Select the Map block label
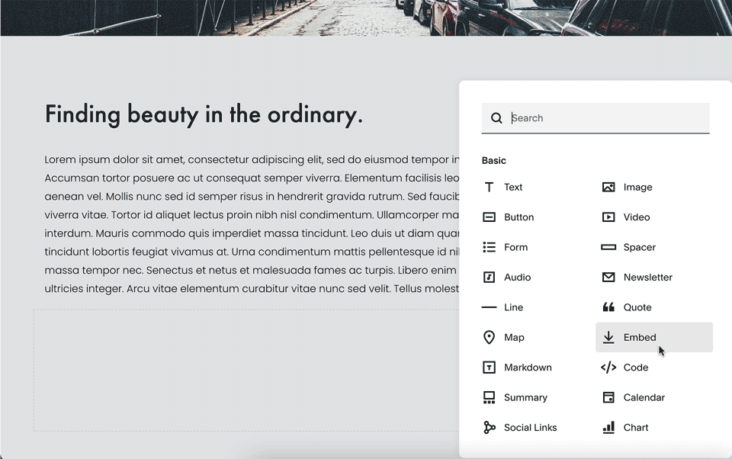This screenshot has width=732, height=459. point(514,338)
